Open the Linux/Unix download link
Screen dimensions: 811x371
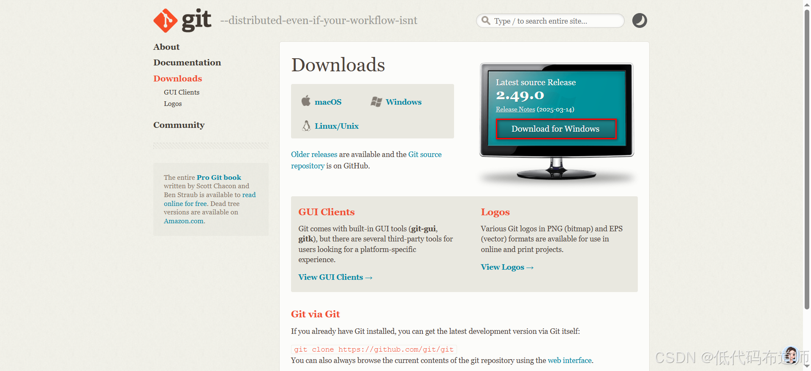point(336,126)
